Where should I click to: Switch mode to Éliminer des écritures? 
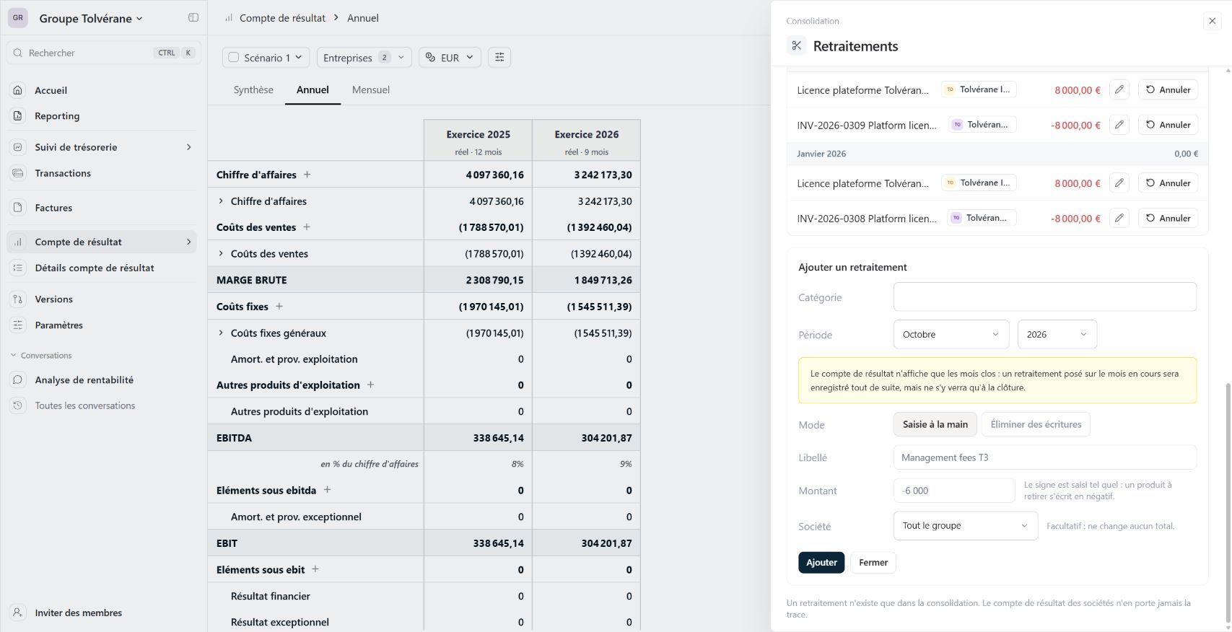[1036, 424]
